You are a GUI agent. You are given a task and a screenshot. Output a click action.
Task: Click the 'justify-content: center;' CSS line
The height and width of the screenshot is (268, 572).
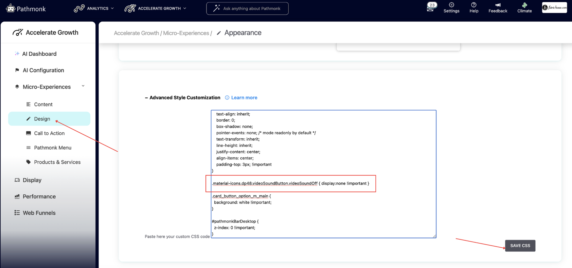coord(238,152)
